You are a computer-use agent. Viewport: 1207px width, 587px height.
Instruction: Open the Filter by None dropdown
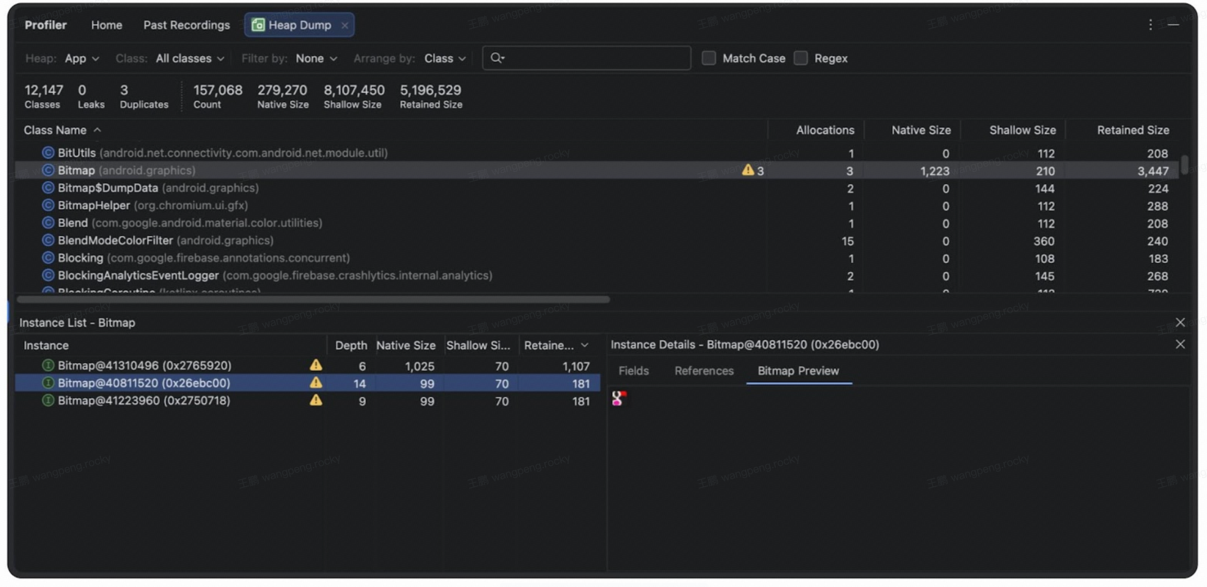click(316, 59)
